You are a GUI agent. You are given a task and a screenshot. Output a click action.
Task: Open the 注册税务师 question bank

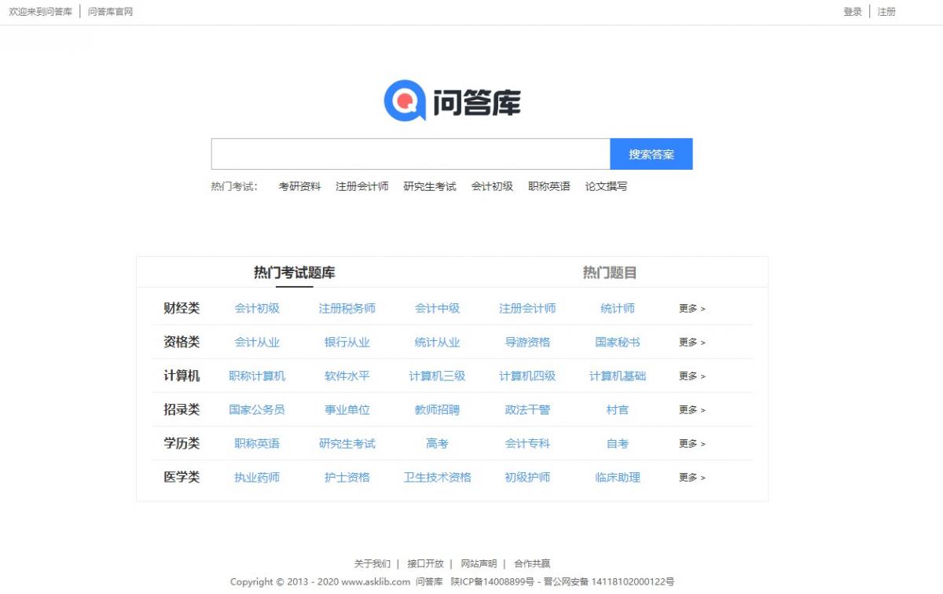coord(347,309)
